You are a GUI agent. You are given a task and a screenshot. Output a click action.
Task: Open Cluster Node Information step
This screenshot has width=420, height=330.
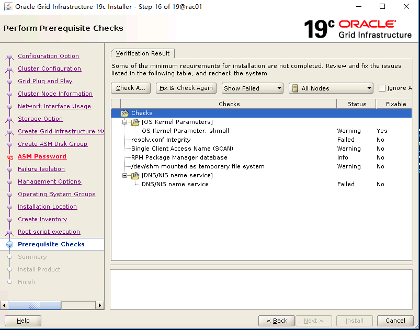coord(55,94)
